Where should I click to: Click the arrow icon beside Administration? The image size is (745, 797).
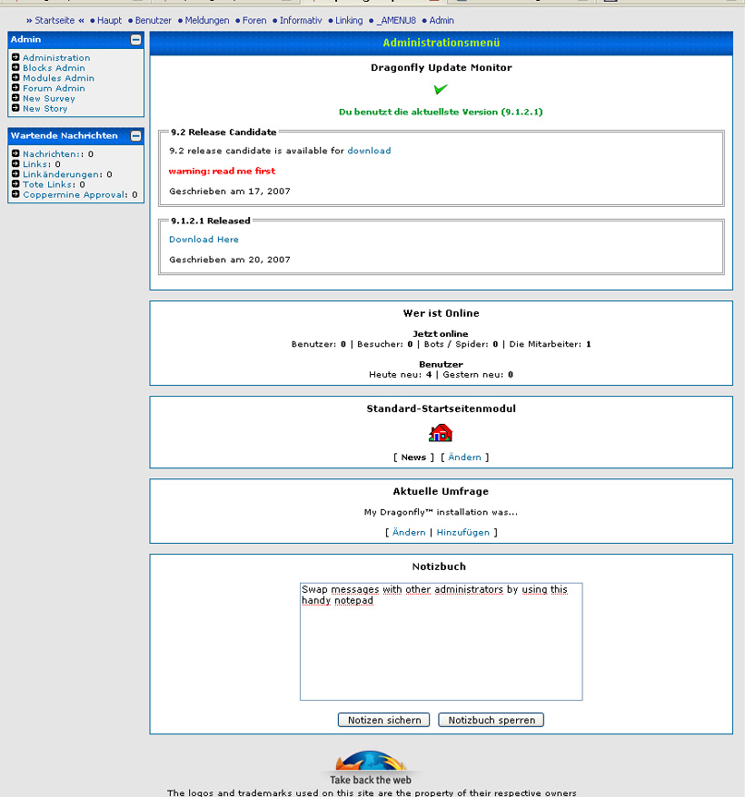(15, 57)
